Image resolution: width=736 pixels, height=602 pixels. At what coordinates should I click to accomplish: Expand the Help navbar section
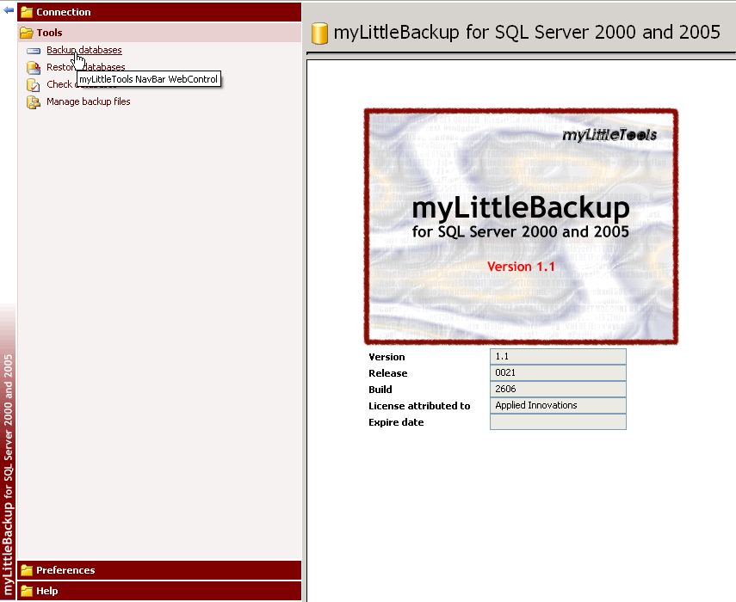click(159, 591)
